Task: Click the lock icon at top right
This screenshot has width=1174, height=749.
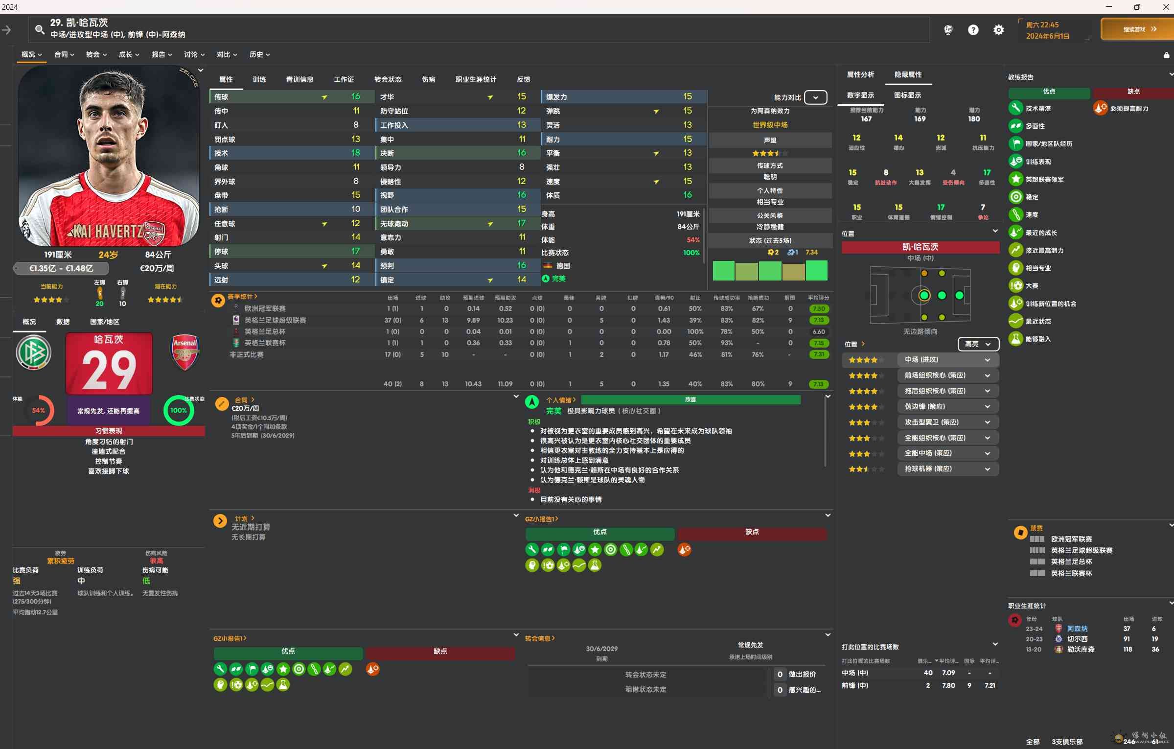Action: 1166,55
